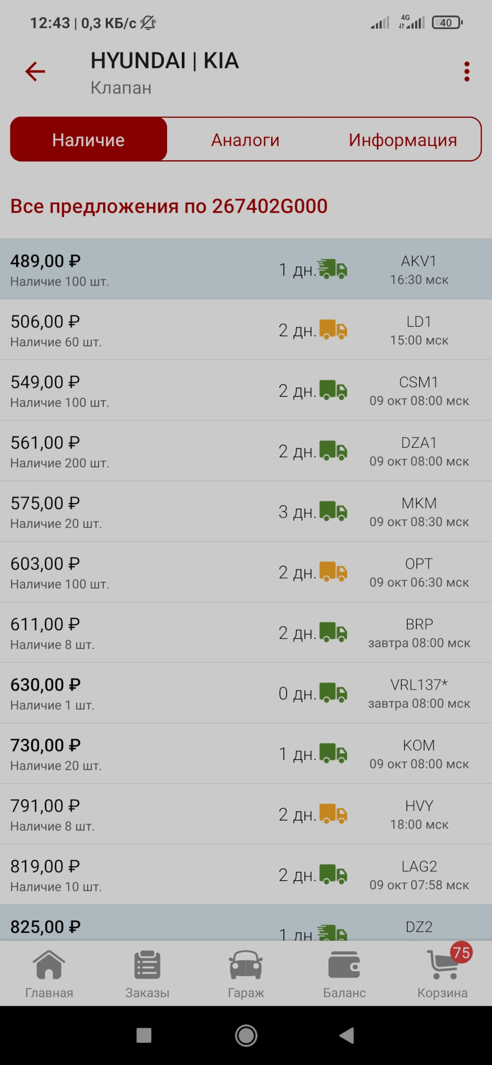Tap the green truck icon in 489,00 ₽ row
This screenshot has height=1065, width=492.
click(x=333, y=269)
